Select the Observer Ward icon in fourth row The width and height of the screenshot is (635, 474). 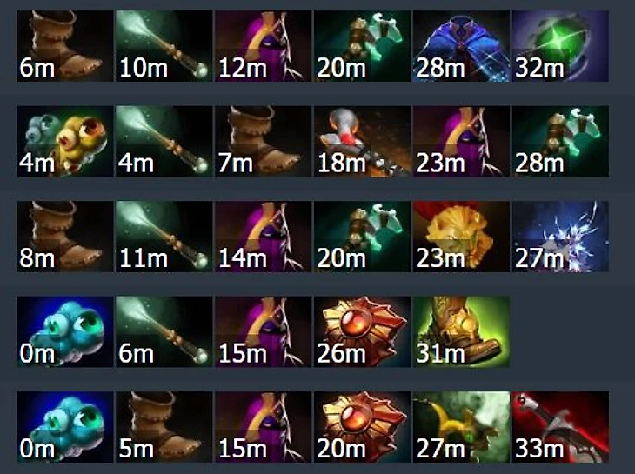coord(64,331)
